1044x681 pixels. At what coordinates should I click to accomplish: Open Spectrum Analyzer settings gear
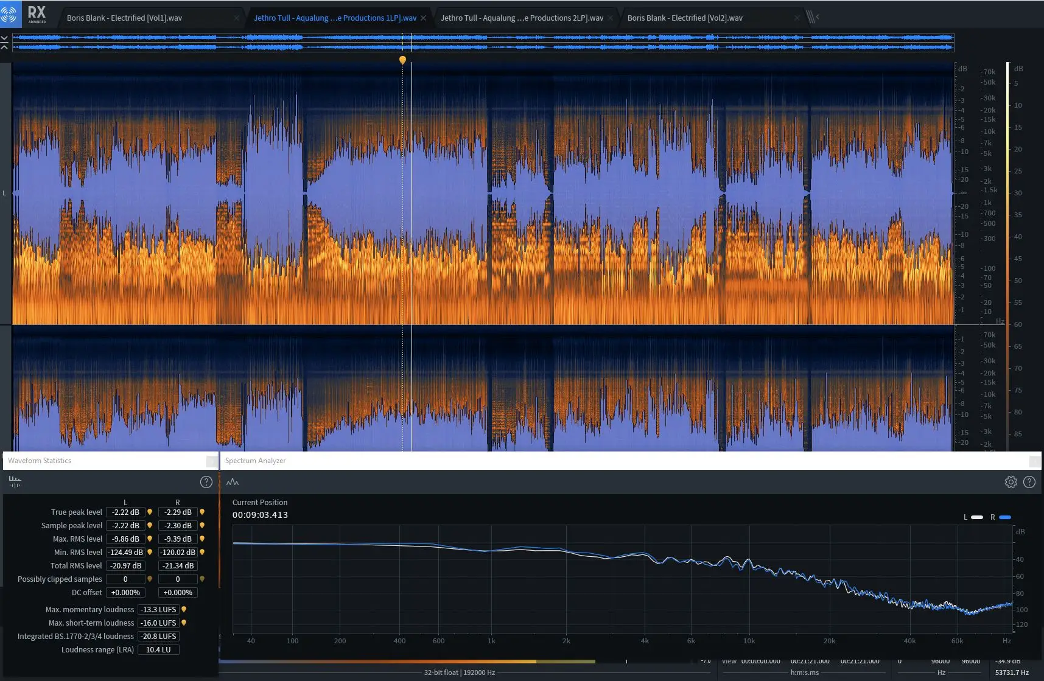click(x=1011, y=482)
